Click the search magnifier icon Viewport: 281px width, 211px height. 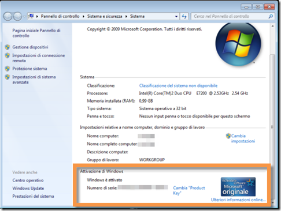point(271,17)
